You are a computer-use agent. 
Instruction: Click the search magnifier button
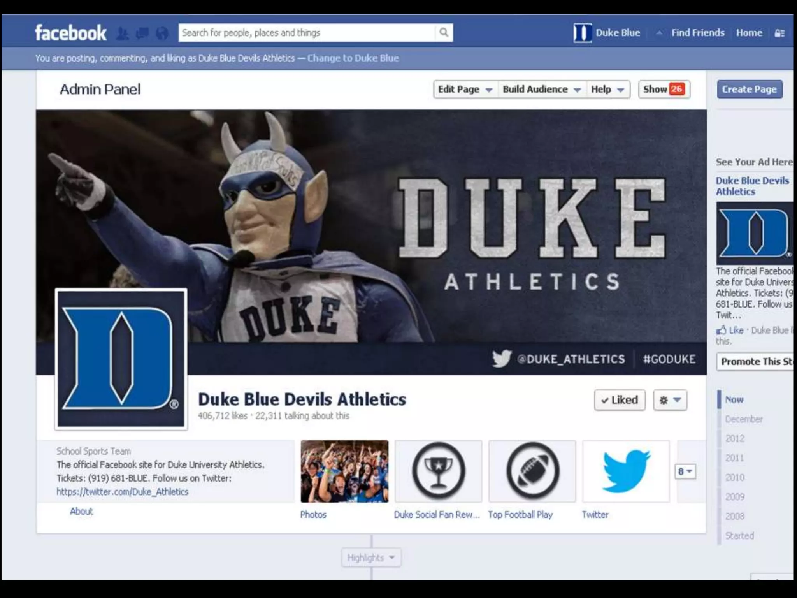tap(444, 33)
